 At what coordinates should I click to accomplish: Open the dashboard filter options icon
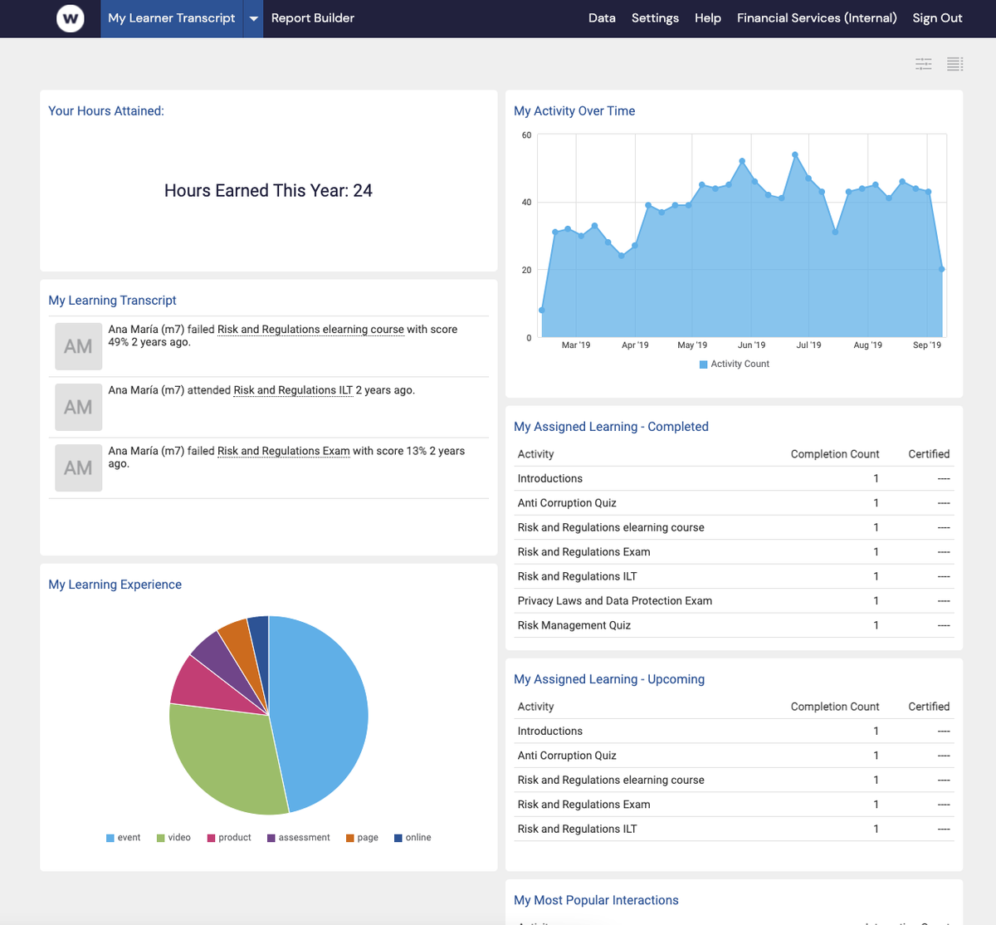pos(923,64)
